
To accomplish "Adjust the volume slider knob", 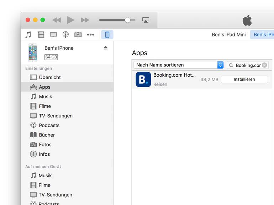I will coord(127,20).
